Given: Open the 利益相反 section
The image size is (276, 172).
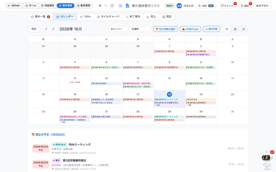Looking at the screenshot, I should (x=48, y=6).
